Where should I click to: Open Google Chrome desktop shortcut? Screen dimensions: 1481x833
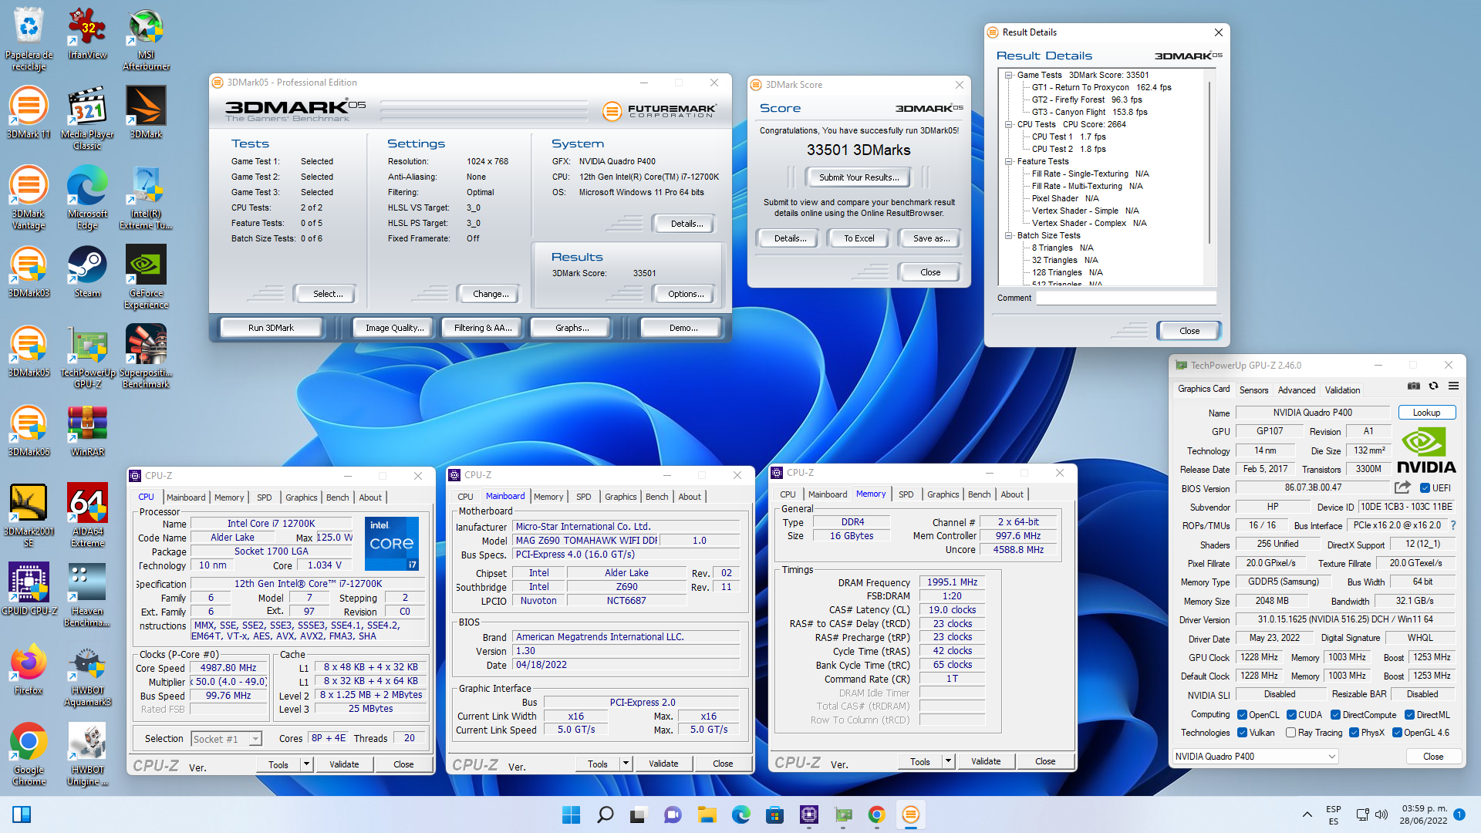click(x=29, y=754)
